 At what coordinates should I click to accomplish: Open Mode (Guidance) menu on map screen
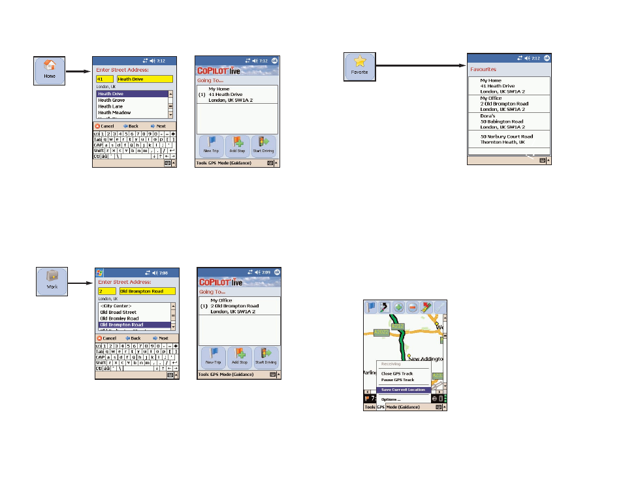coord(403,407)
